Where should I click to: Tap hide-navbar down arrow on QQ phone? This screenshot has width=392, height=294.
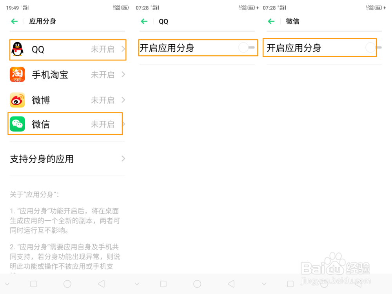coord(137,284)
